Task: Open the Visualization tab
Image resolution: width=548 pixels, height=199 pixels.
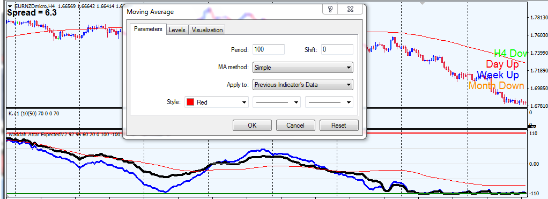Action: [x=208, y=30]
